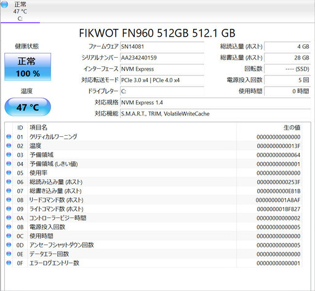
Task: Click the status dot for ID 06
Action: click(x=9, y=182)
